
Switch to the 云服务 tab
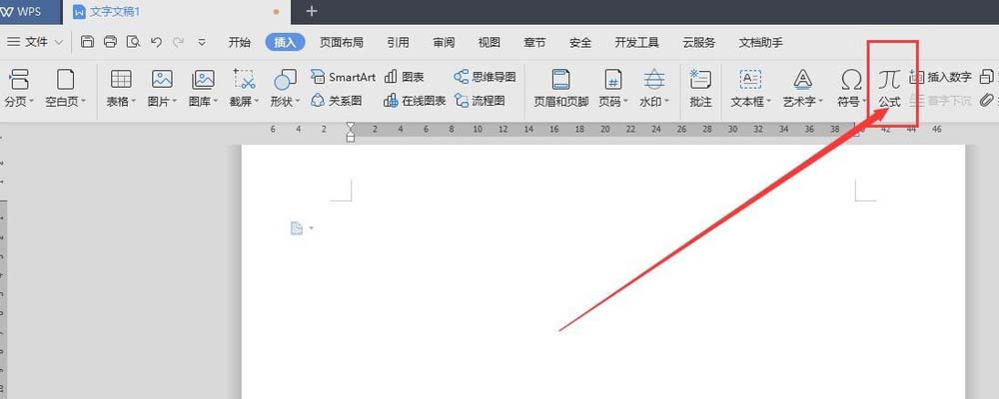[699, 43]
